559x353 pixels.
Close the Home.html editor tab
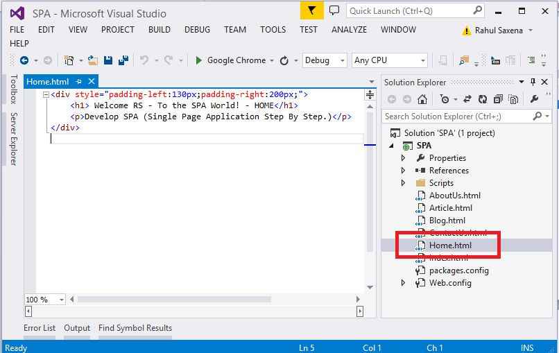point(92,81)
